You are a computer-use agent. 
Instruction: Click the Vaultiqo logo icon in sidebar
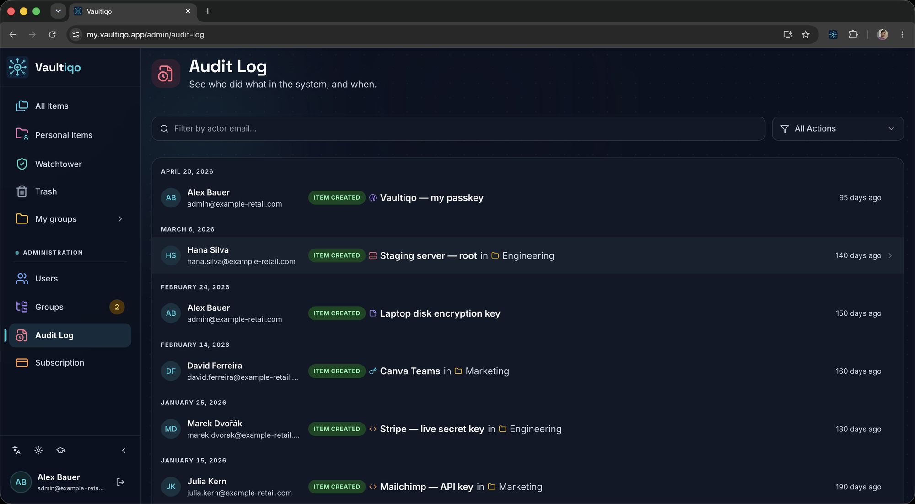coord(18,67)
